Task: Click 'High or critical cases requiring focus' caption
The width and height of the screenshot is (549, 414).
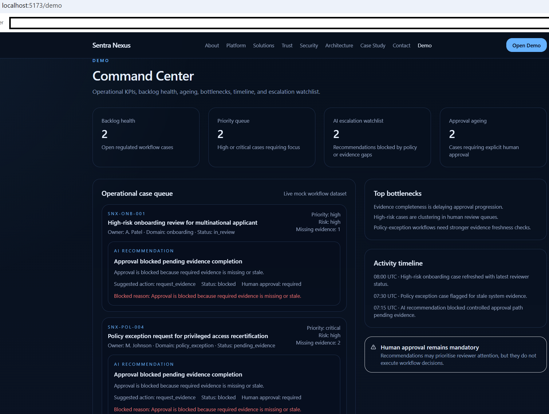Action: pos(259,147)
